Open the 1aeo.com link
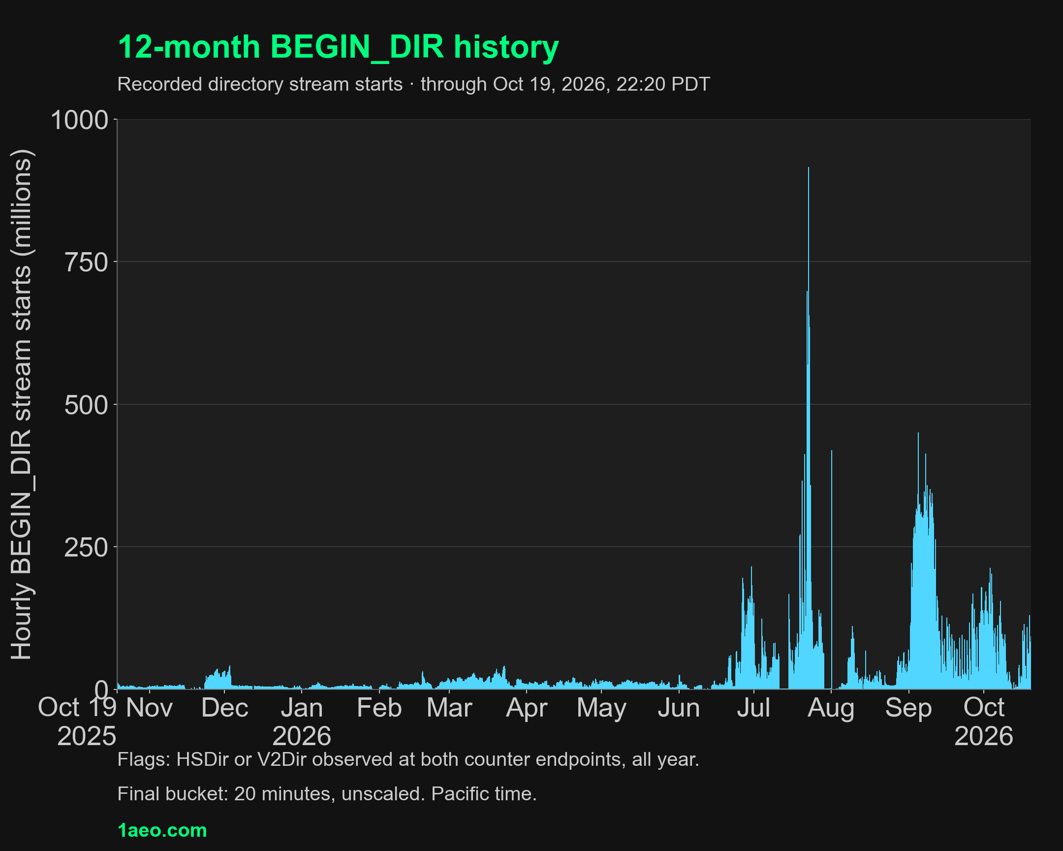Viewport: 1063px width, 851px height. (x=162, y=830)
